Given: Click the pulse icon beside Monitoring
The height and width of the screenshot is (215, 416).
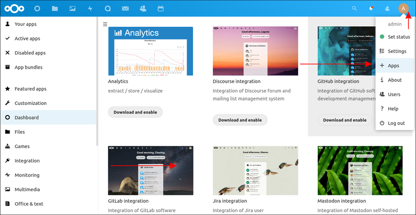Looking at the screenshot, I should [8, 175].
